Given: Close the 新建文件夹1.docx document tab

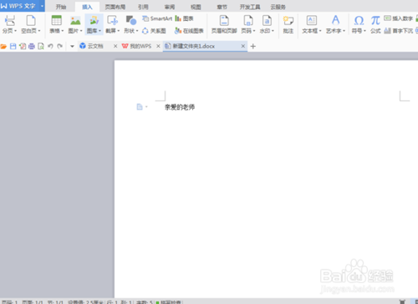Looking at the screenshot, I should [x=243, y=46].
